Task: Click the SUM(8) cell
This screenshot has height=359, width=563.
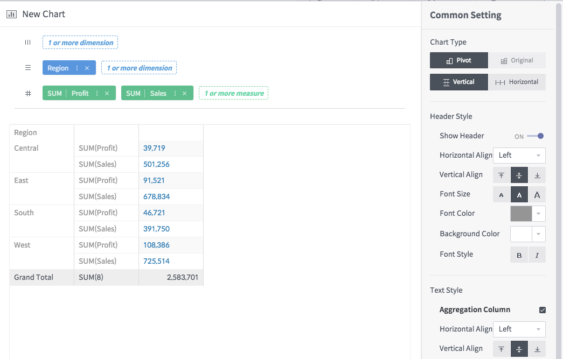Action: 106,277
